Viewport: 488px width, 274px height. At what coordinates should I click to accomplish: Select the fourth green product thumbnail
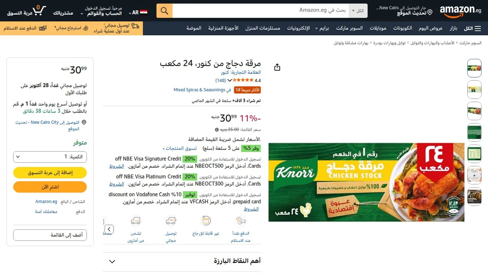tap(474, 132)
